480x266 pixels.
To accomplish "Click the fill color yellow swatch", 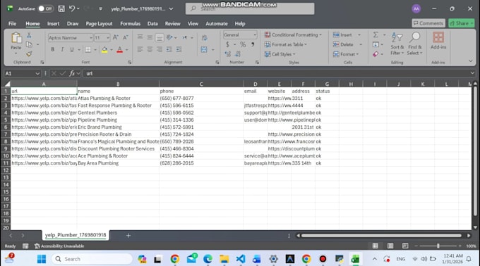I will [104, 50].
